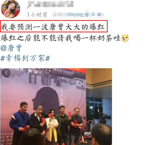Screen dimensions: 157x145
Task: Click the small lit screen at the photo's lower right
Action: (x=88, y=135)
